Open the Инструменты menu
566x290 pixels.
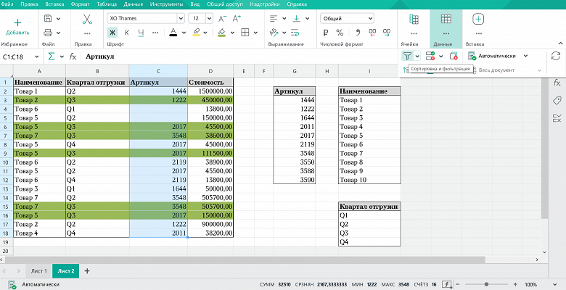tap(166, 4)
